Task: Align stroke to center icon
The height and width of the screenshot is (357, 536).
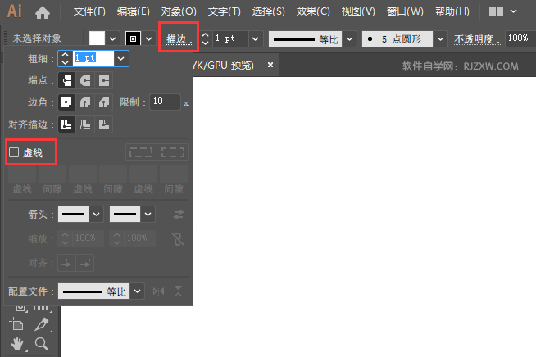Action: coord(66,124)
